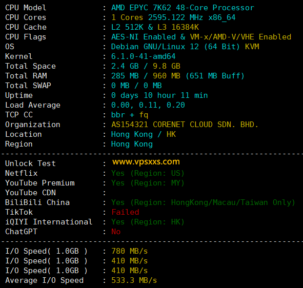The height and width of the screenshot is (288, 303).
Task: Click the Hong Kong / HK location text
Action: click(144, 134)
